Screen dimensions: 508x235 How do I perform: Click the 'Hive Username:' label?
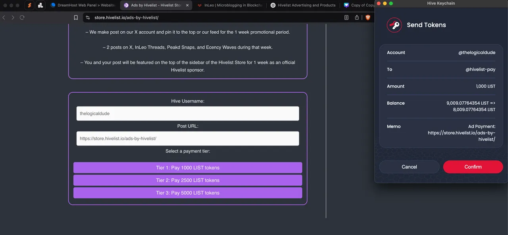coord(188,101)
